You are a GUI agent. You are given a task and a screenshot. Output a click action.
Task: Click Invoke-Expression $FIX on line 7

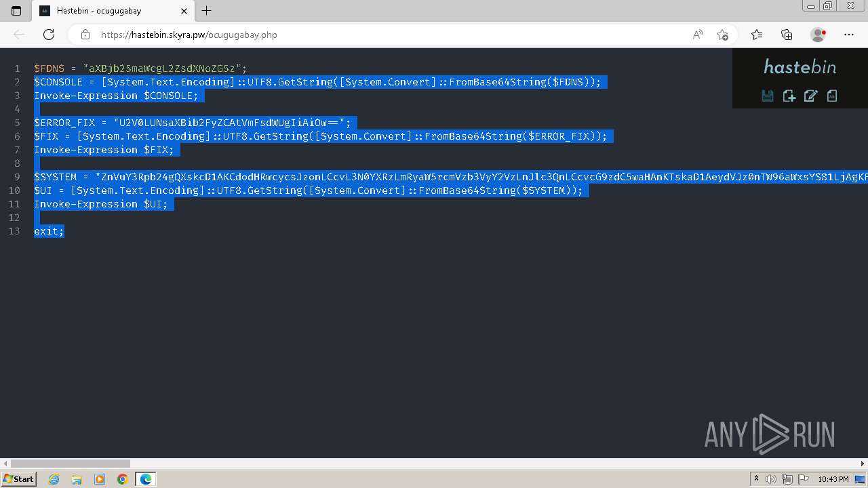click(x=104, y=150)
